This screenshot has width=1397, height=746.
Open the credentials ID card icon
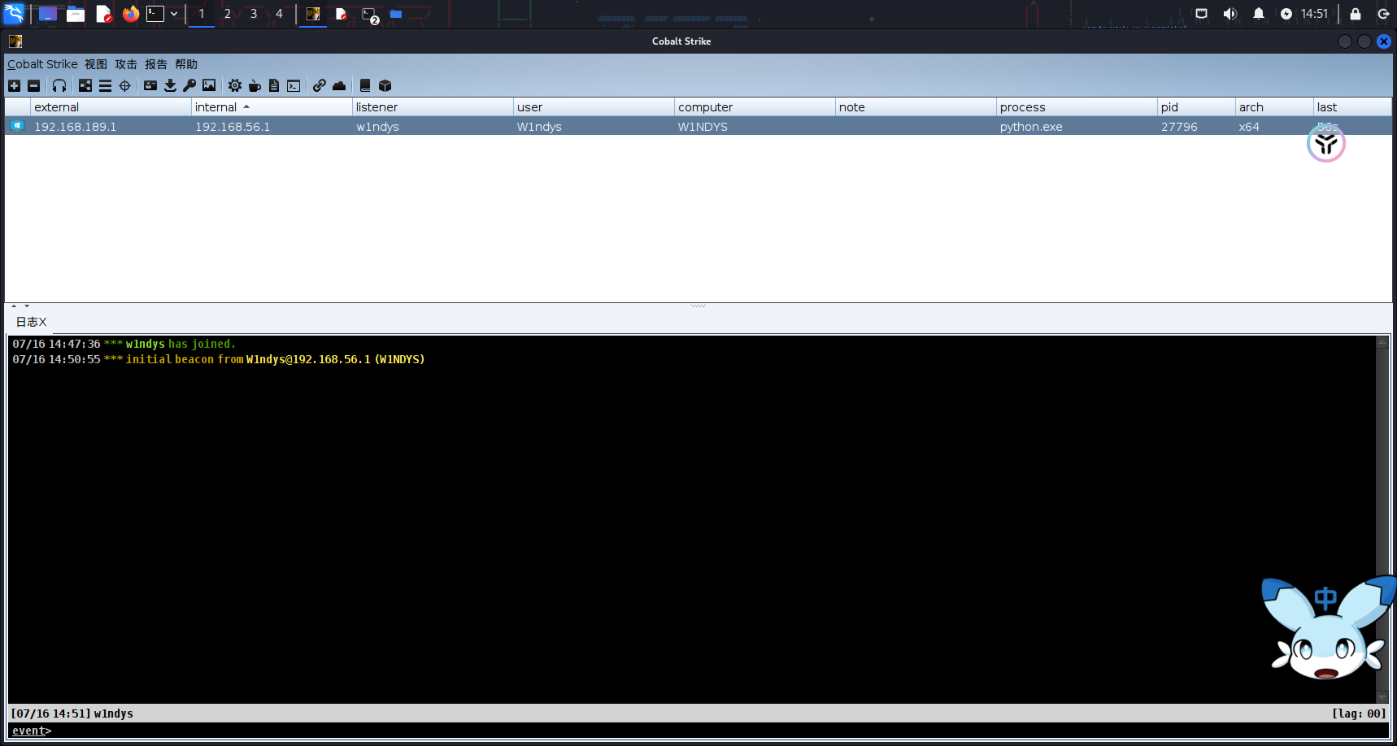coord(150,85)
